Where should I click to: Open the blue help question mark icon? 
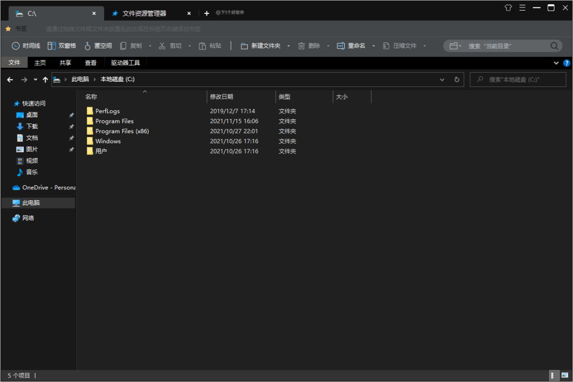point(567,63)
